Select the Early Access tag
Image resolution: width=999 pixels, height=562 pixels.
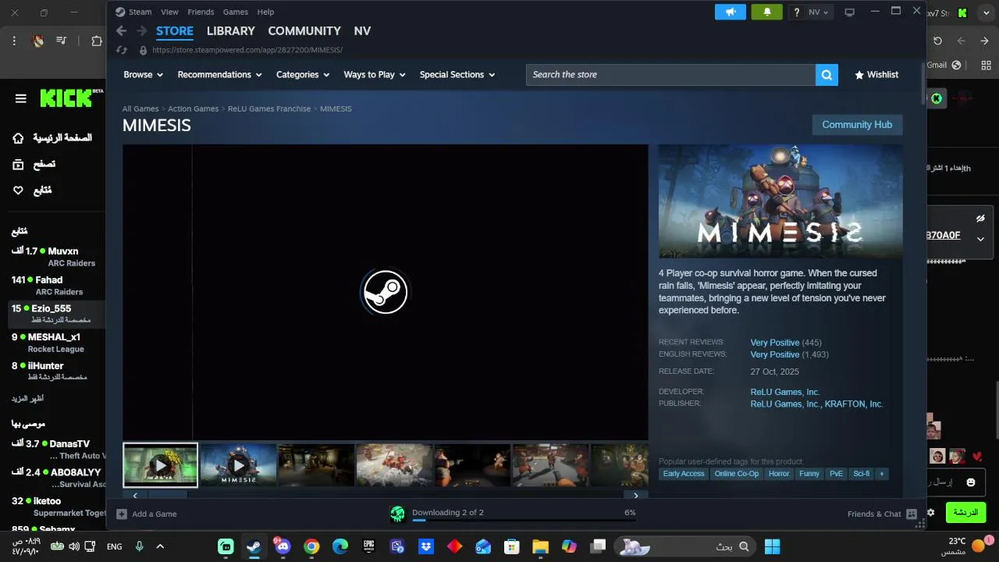click(684, 474)
